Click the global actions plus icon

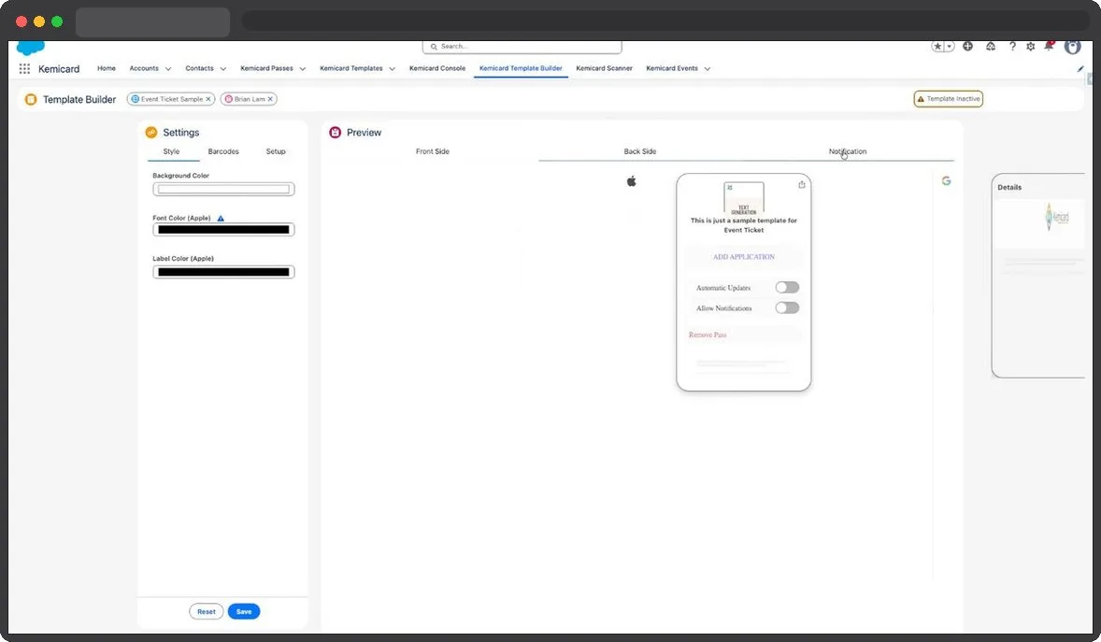[x=967, y=47]
